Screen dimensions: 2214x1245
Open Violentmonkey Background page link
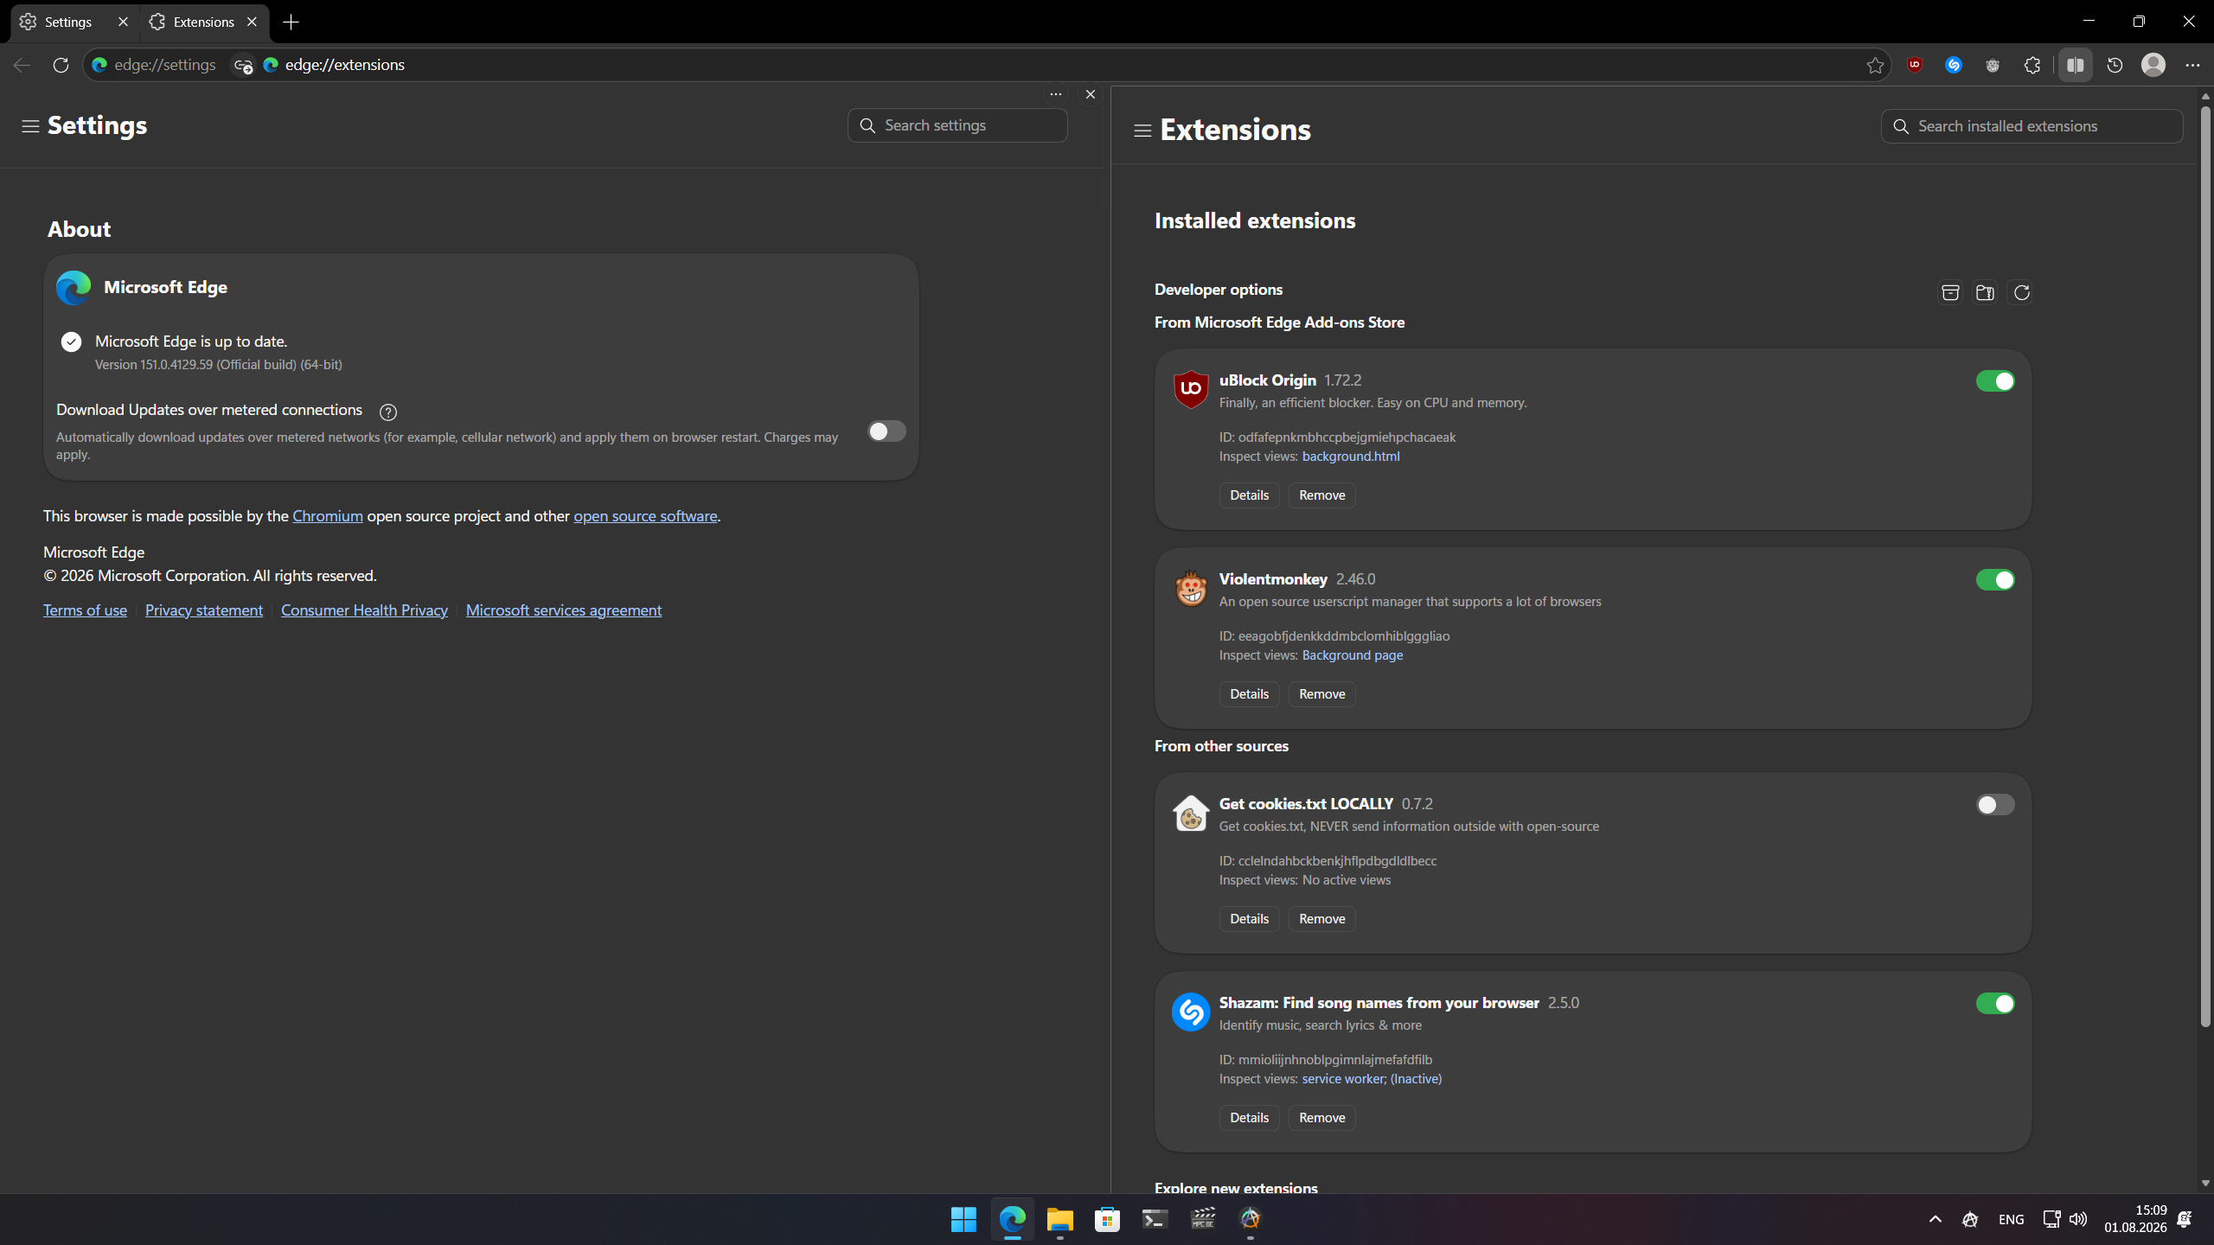(1353, 655)
